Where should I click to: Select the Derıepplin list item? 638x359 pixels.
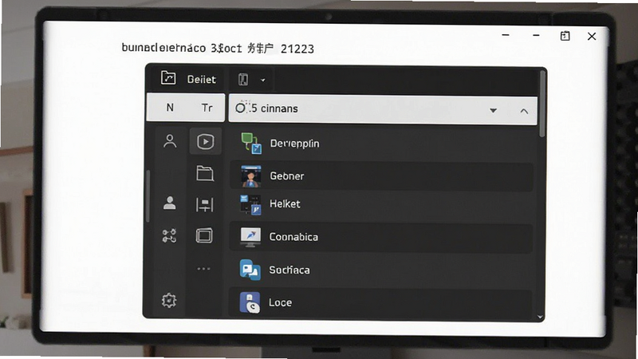pyautogui.click(x=382, y=144)
